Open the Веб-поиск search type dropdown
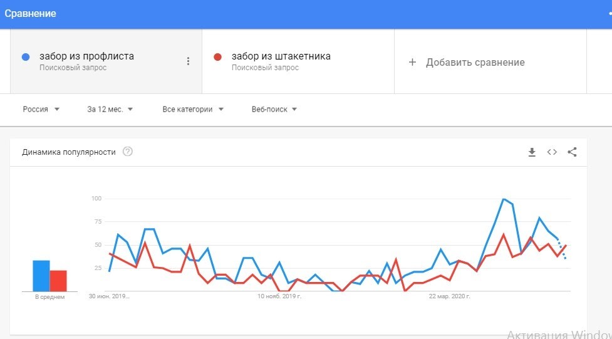 point(274,109)
